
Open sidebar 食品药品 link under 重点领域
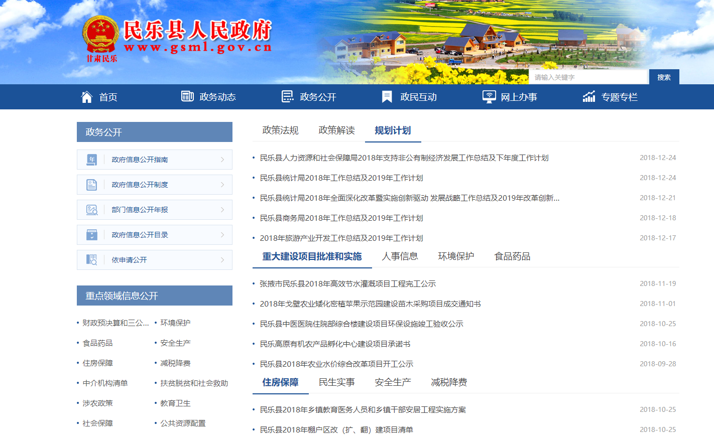(97, 343)
